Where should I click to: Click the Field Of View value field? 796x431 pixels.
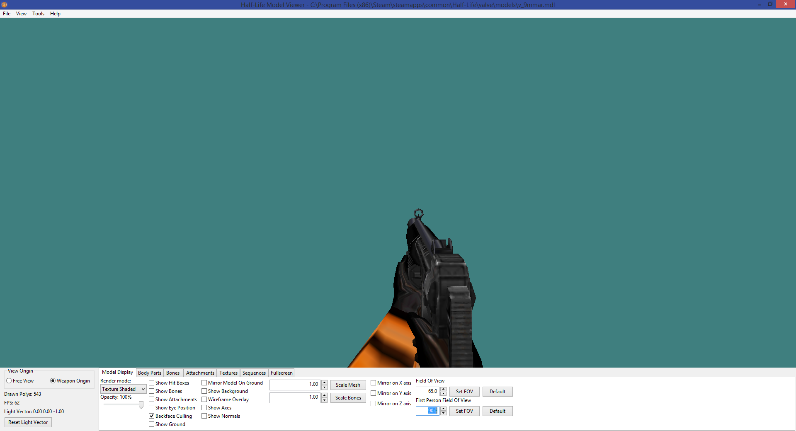click(x=427, y=391)
